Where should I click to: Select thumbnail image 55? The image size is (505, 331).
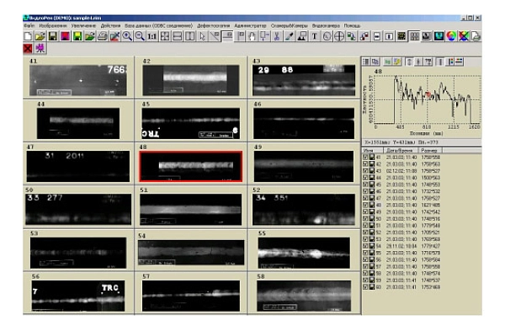[304, 253]
